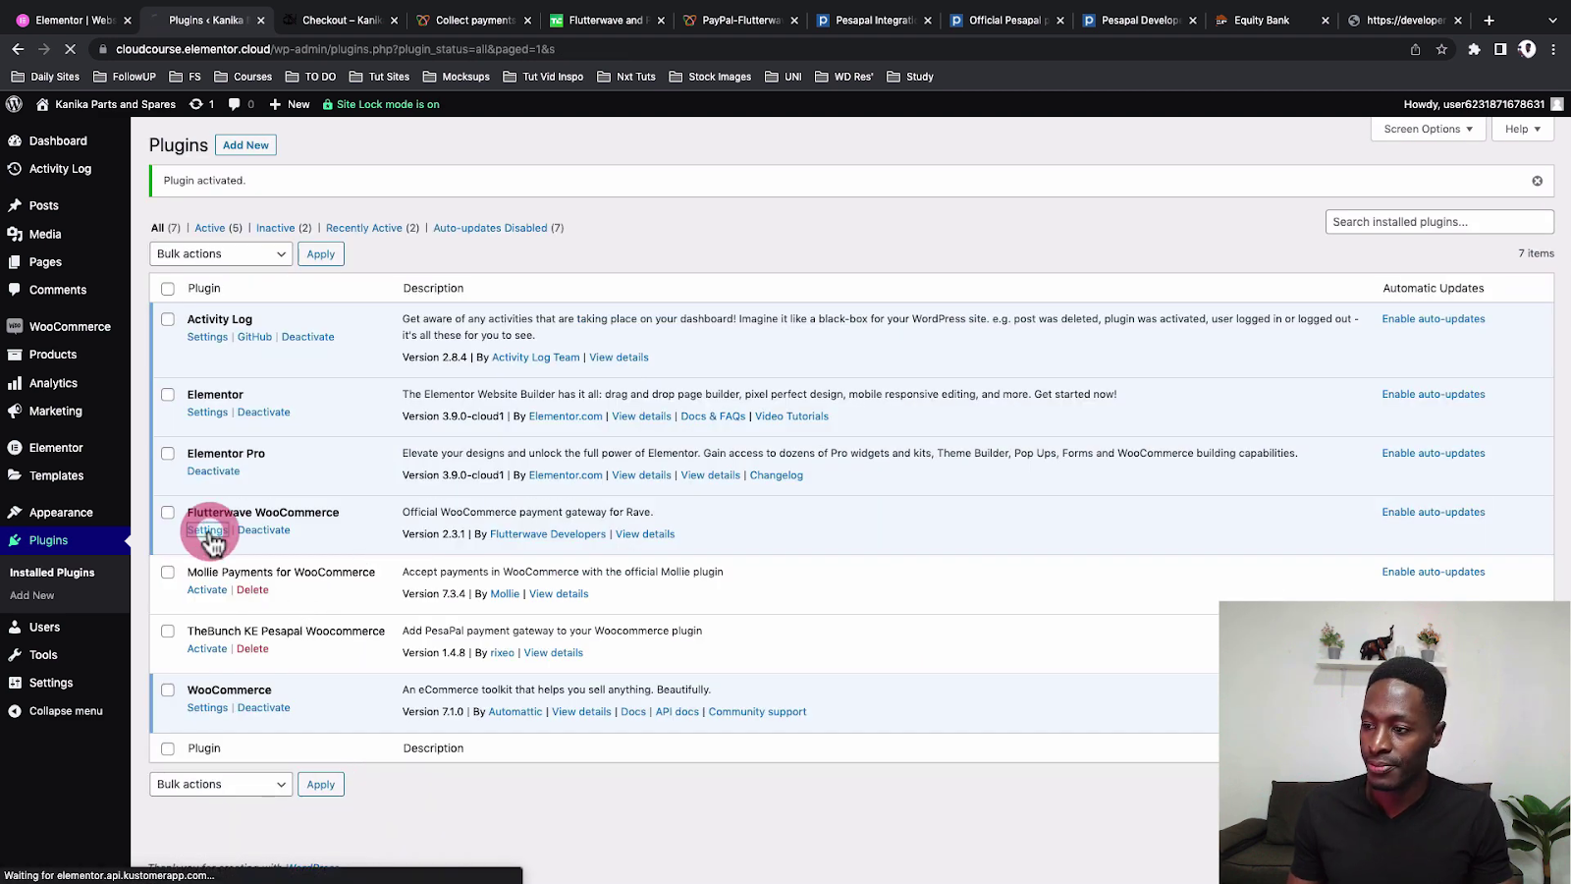Bookmark this page with the star icon
The image size is (1571, 884).
coord(1441,49)
